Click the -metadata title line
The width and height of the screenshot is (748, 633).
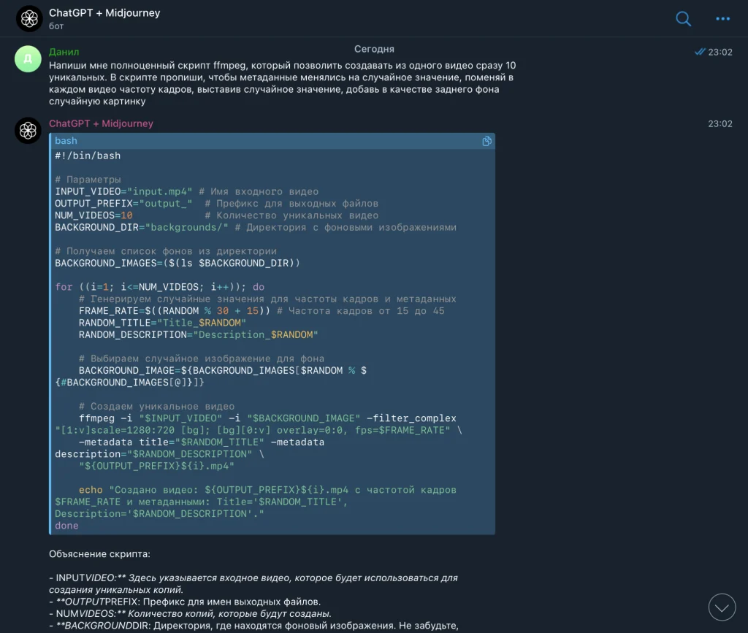click(202, 442)
